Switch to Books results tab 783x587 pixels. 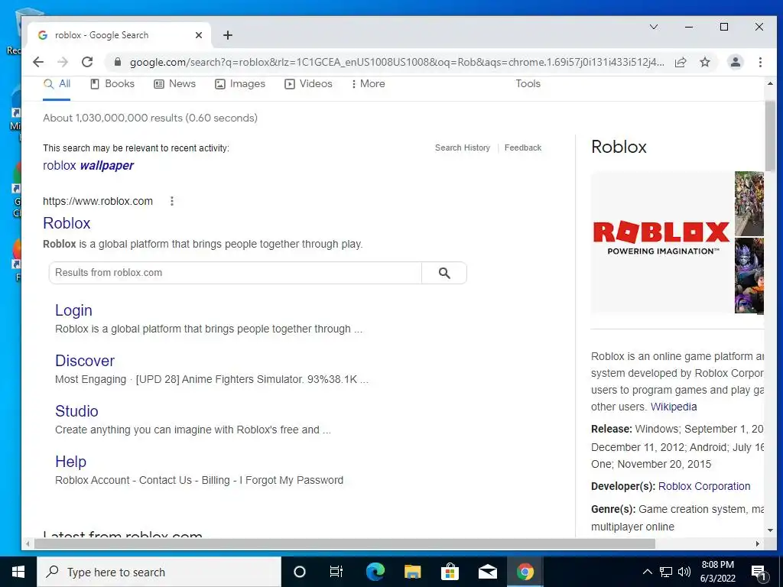112,84
